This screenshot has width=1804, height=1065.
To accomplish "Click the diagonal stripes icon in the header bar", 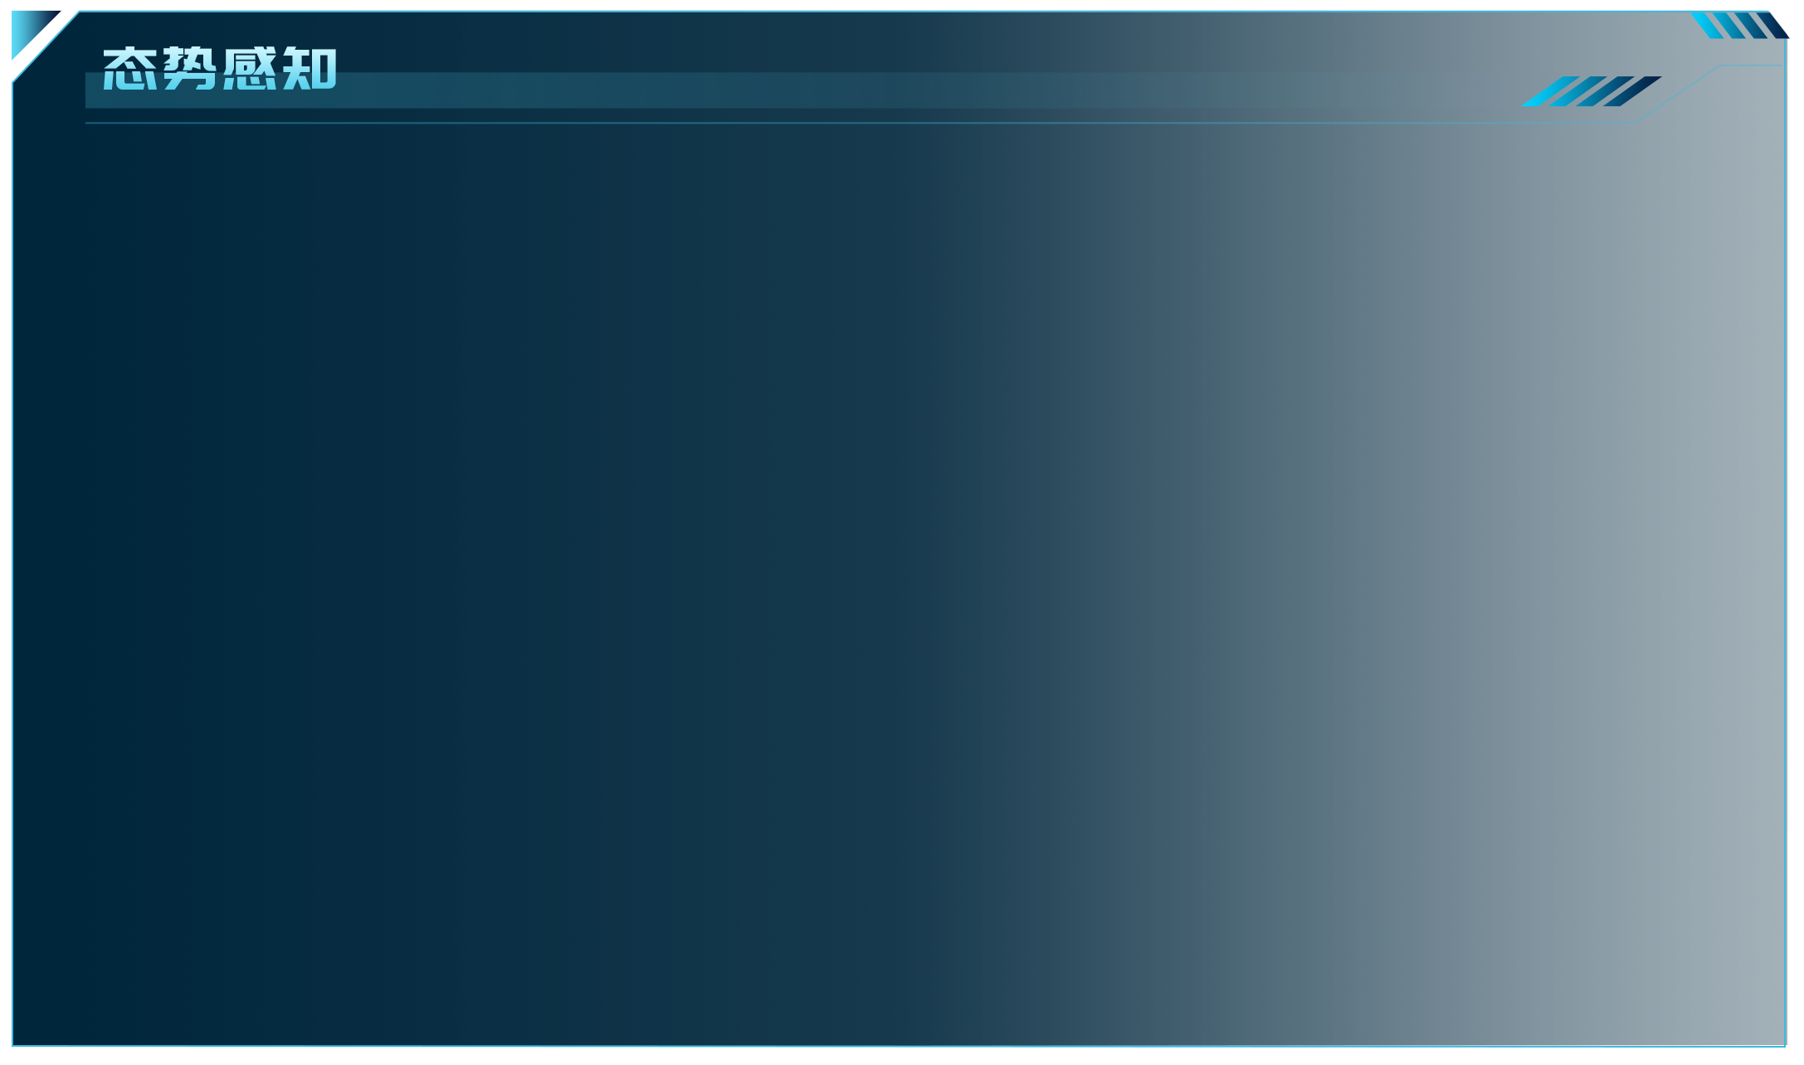I will click(x=1592, y=91).
